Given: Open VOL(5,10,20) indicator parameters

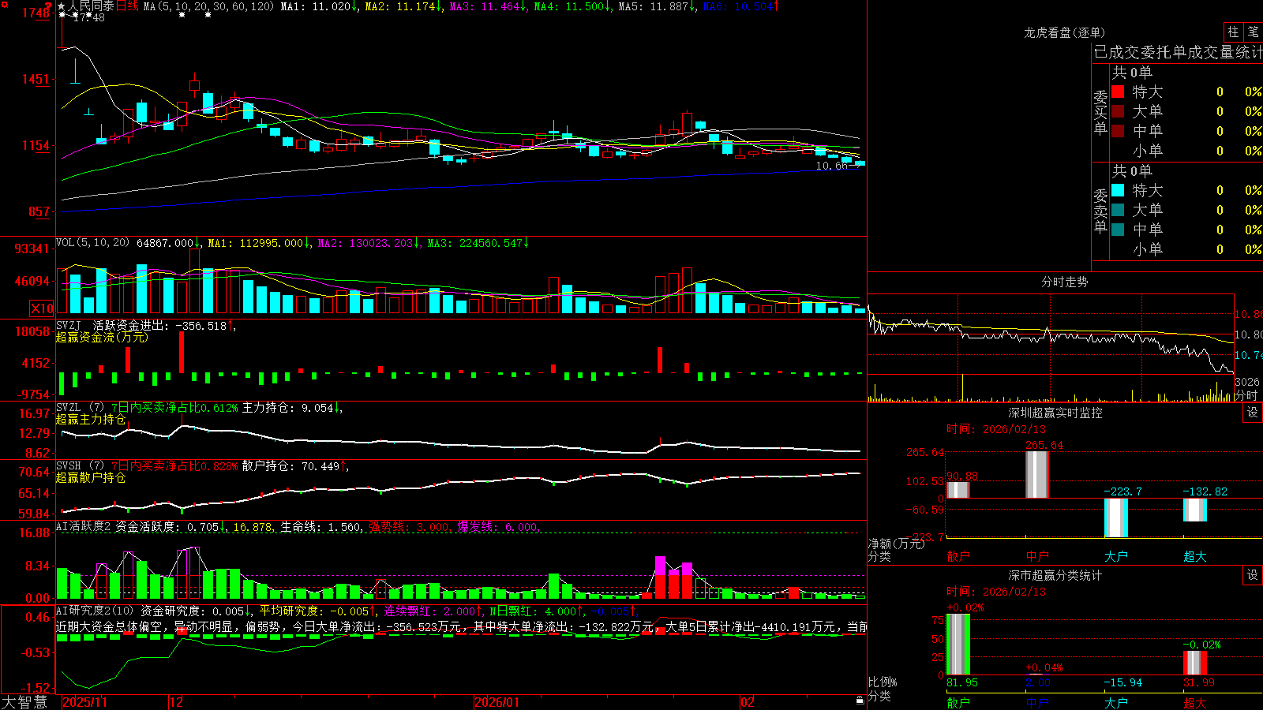Looking at the screenshot, I should pos(92,243).
